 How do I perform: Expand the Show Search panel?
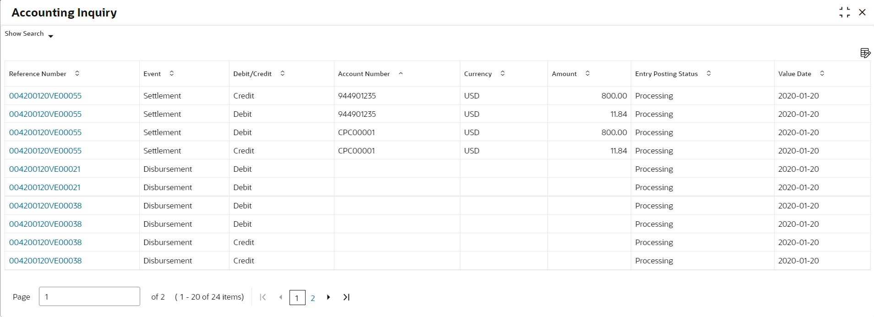pos(29,34)
